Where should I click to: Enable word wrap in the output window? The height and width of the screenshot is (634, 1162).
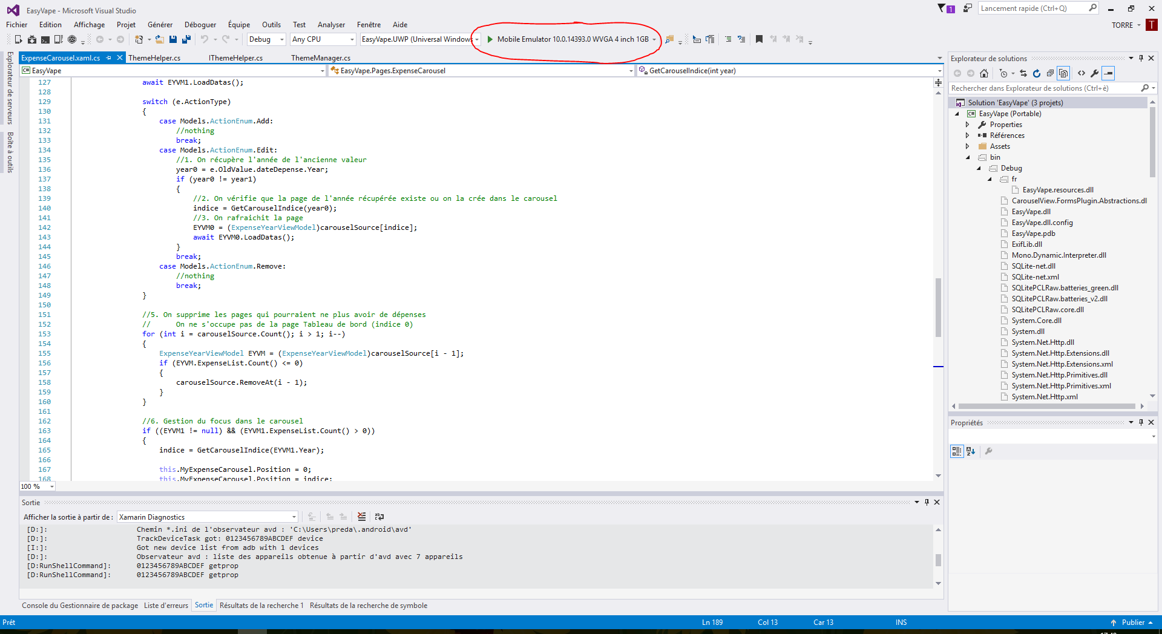[379, 517]
